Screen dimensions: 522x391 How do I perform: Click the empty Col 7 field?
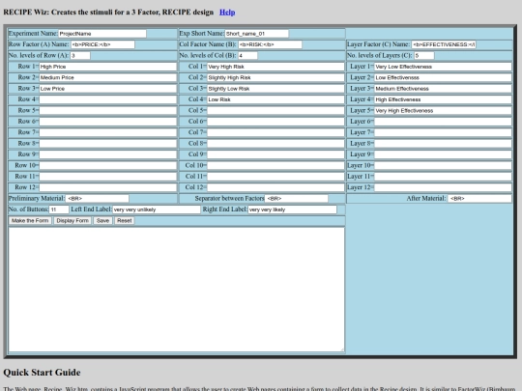(275, 132)
